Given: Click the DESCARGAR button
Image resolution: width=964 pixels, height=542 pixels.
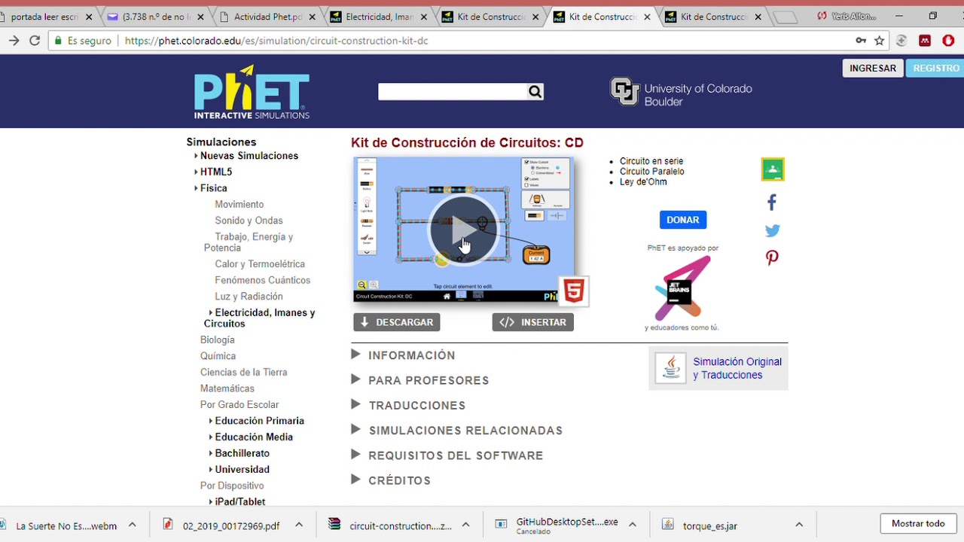Looking at the screenshot, I should pos(397,322).
